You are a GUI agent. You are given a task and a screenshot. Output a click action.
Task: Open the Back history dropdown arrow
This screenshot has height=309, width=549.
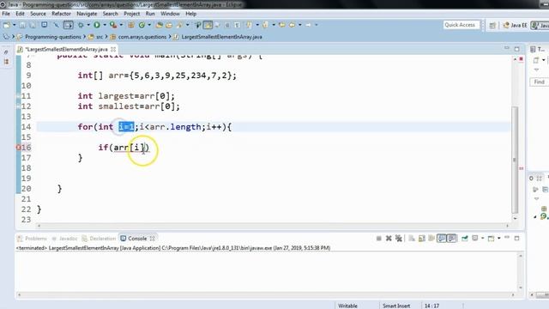(300, 25)
